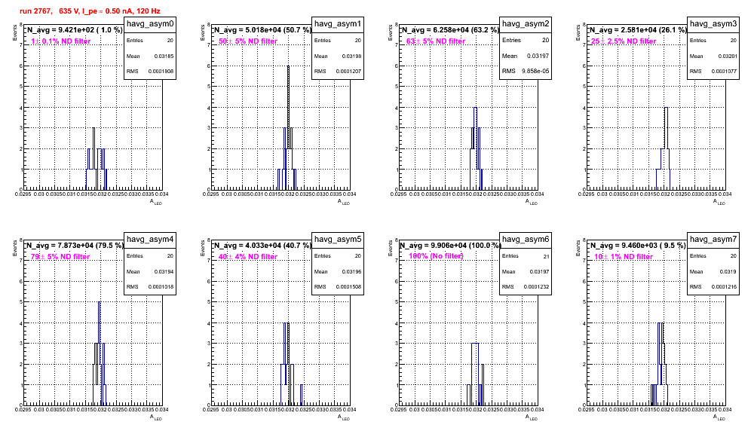Image resolution: width=751 pixels, height=431 pixels.
Task: Click the 50± 5% ND filter label
Action: 248,41
